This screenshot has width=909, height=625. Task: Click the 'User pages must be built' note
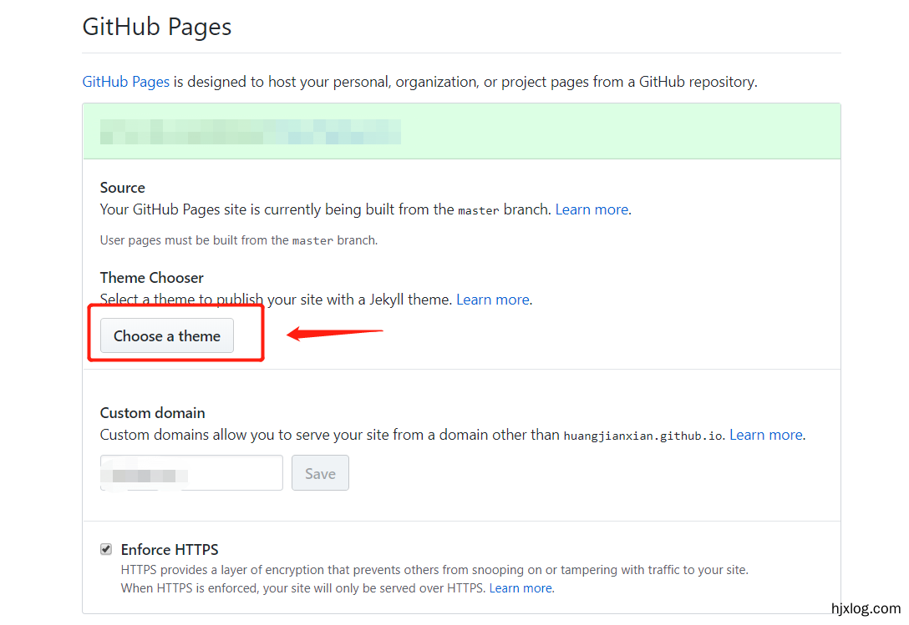(x=239, y=239)
